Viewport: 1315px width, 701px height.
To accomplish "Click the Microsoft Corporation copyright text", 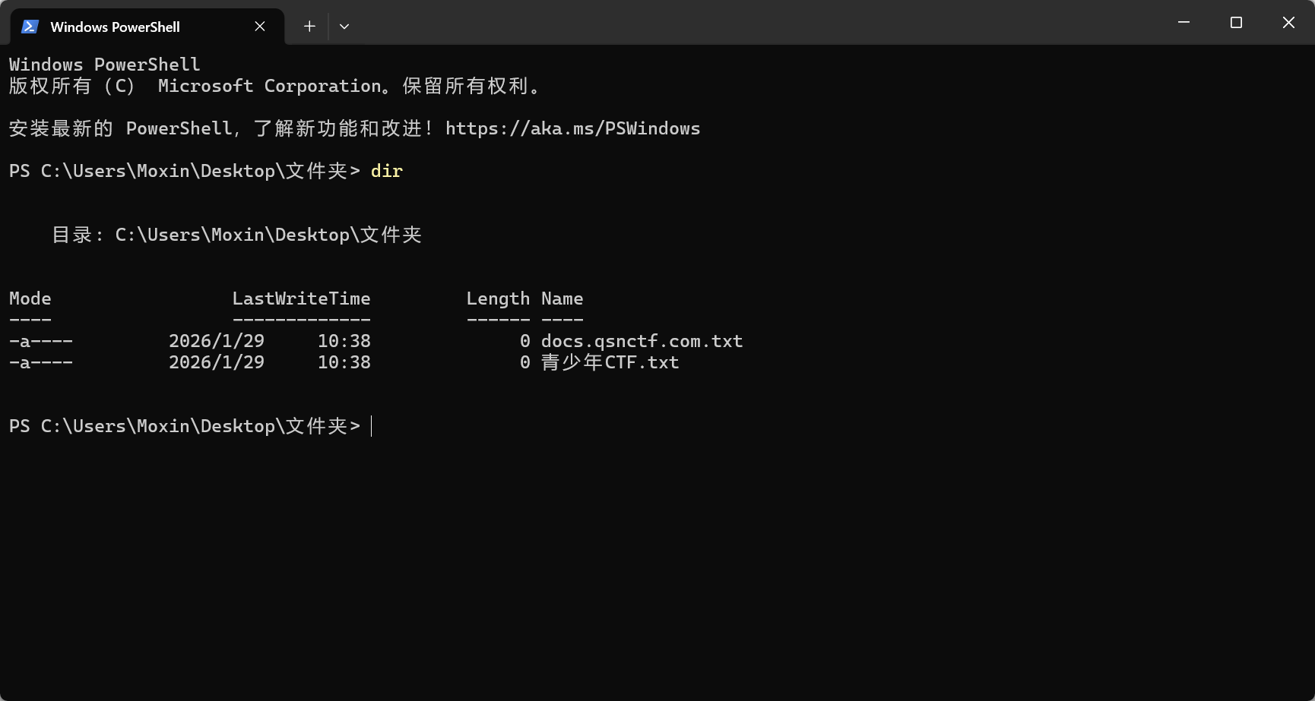I will (269, 86).
